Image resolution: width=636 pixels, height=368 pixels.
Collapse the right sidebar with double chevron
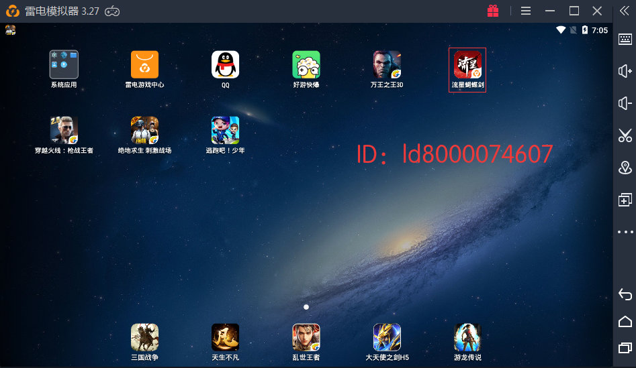[625, 11]
